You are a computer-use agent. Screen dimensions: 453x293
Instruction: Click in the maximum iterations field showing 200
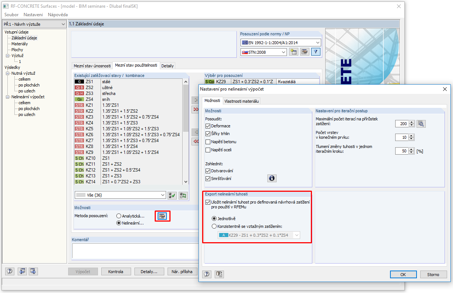(402, 124)
